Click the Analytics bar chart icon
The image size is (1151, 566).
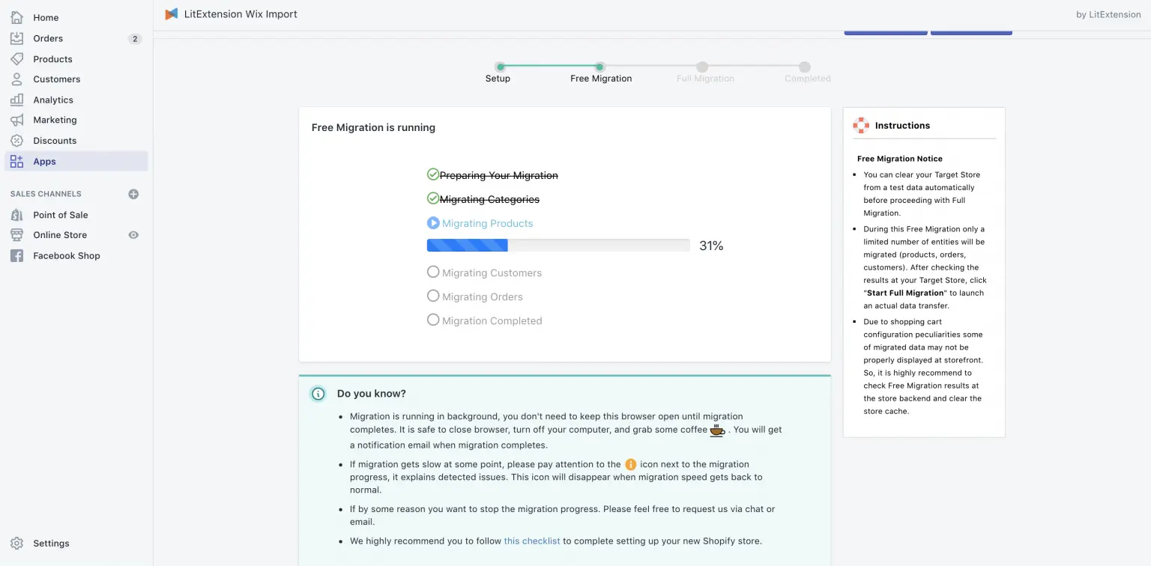[x=16, y=100]
